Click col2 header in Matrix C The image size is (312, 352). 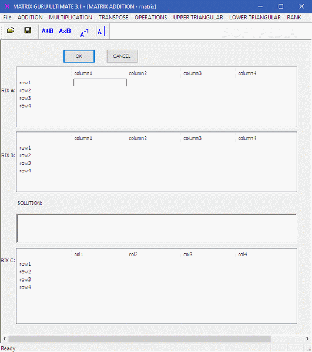pyautogui.click(x=133, y=255)
